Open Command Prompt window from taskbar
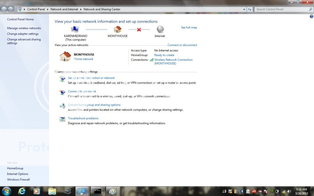The image size is (314, 196). point(98,191)
